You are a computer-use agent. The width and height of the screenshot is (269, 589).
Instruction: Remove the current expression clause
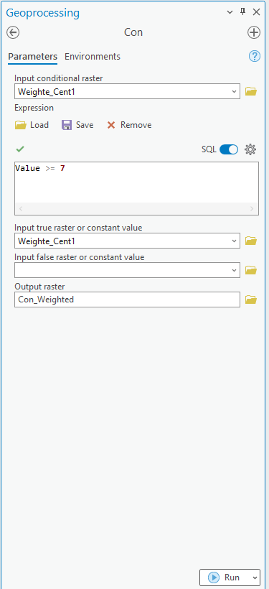(129, 125)
